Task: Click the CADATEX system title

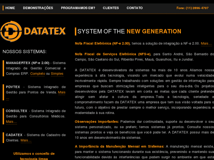Action: tap(14, 135)
